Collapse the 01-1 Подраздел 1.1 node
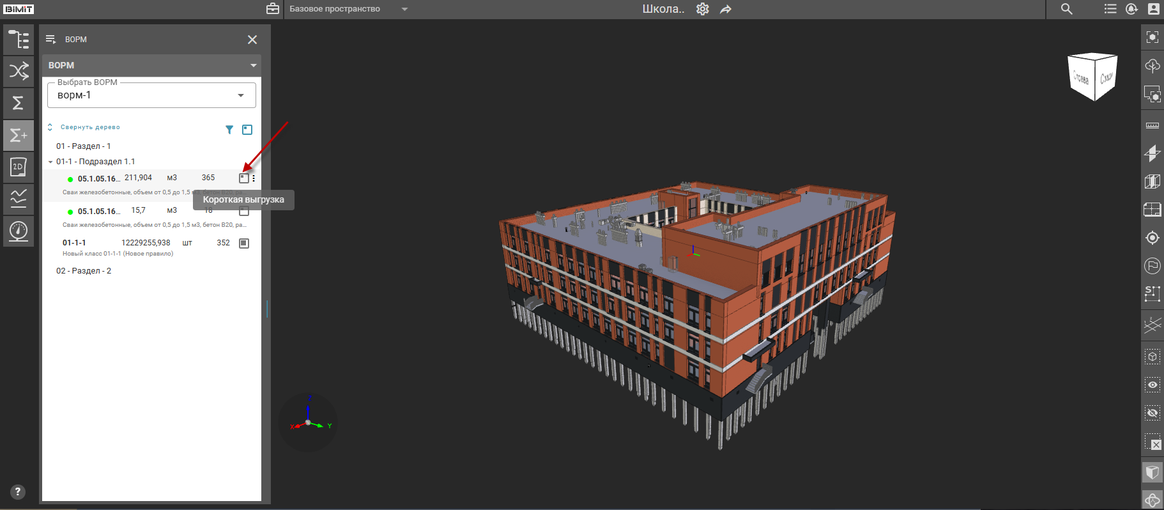Image resolution: width=1164 pixels, height=510 pixels. (50, 162)
